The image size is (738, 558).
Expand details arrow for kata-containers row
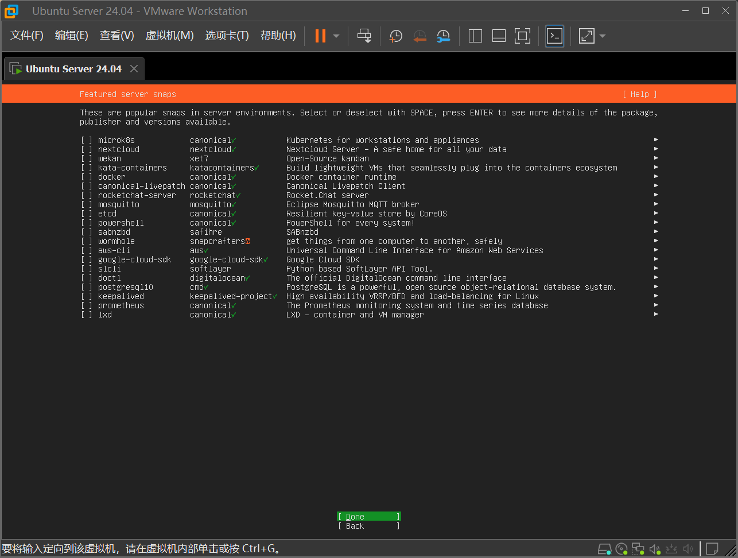click(x=656, y=167)
